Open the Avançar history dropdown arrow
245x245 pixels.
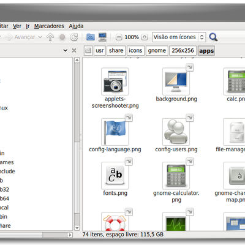40,37
